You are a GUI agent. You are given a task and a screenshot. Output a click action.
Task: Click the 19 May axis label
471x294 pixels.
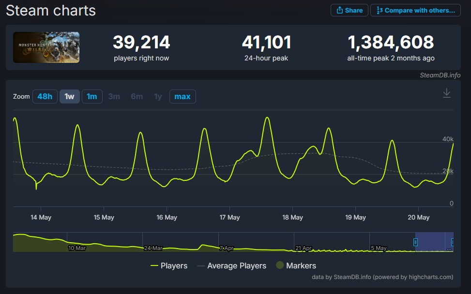coord(355,217)
